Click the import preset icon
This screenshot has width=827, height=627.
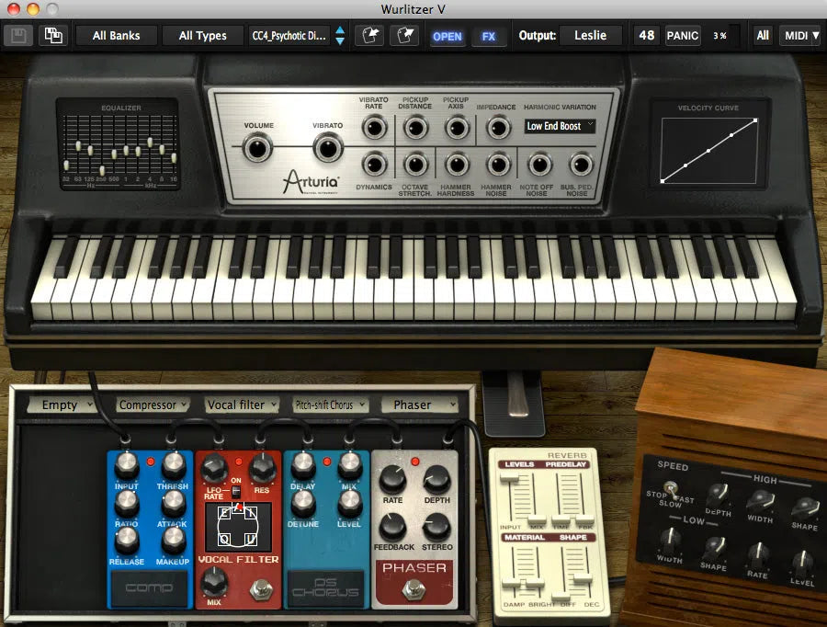tap(369, 36)
